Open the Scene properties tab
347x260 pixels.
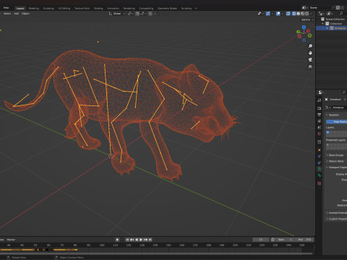pyautogui.click(x=320, y=127)
